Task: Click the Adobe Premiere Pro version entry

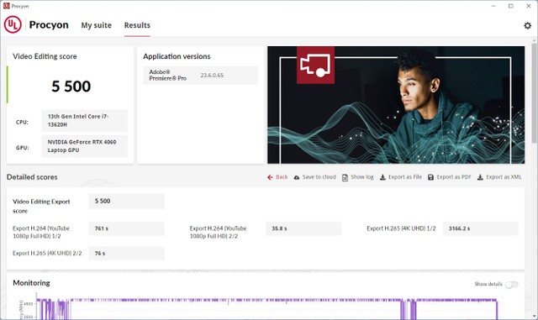Action: click(x=200, y=75)
